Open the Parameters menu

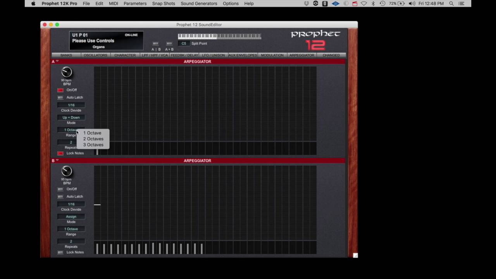pos(135,3)
